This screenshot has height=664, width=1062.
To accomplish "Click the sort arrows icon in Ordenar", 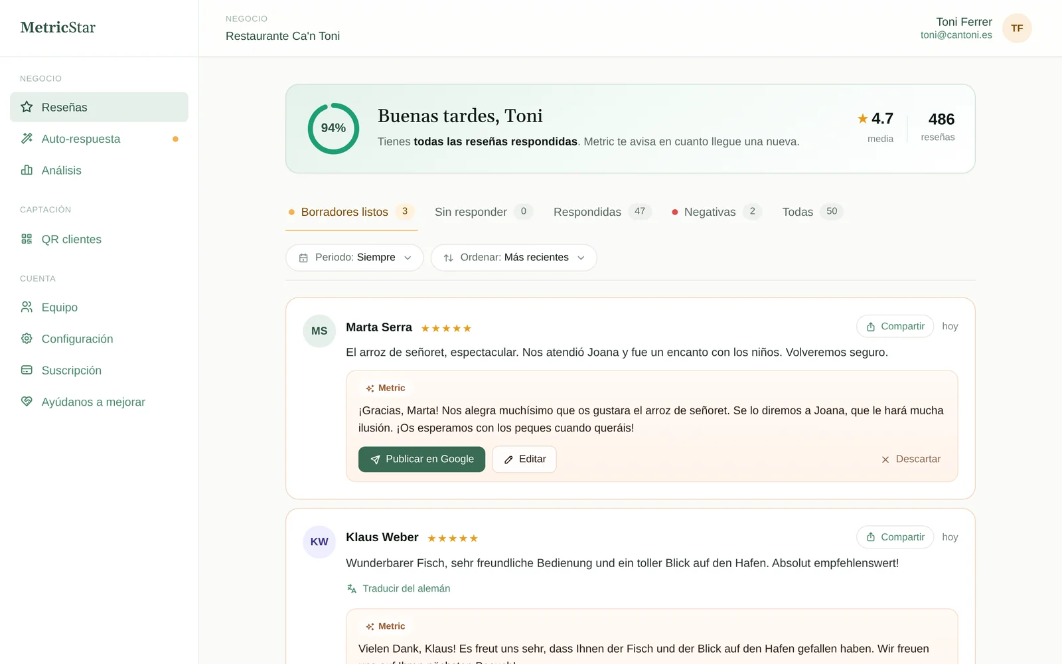I will pos(449,258).
